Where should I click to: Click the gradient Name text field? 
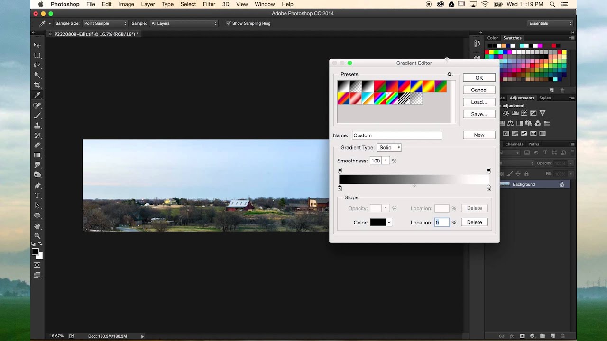click(397, 135)
